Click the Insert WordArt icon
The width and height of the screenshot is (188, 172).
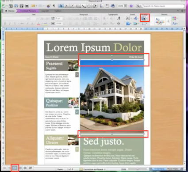pos(135,19)
